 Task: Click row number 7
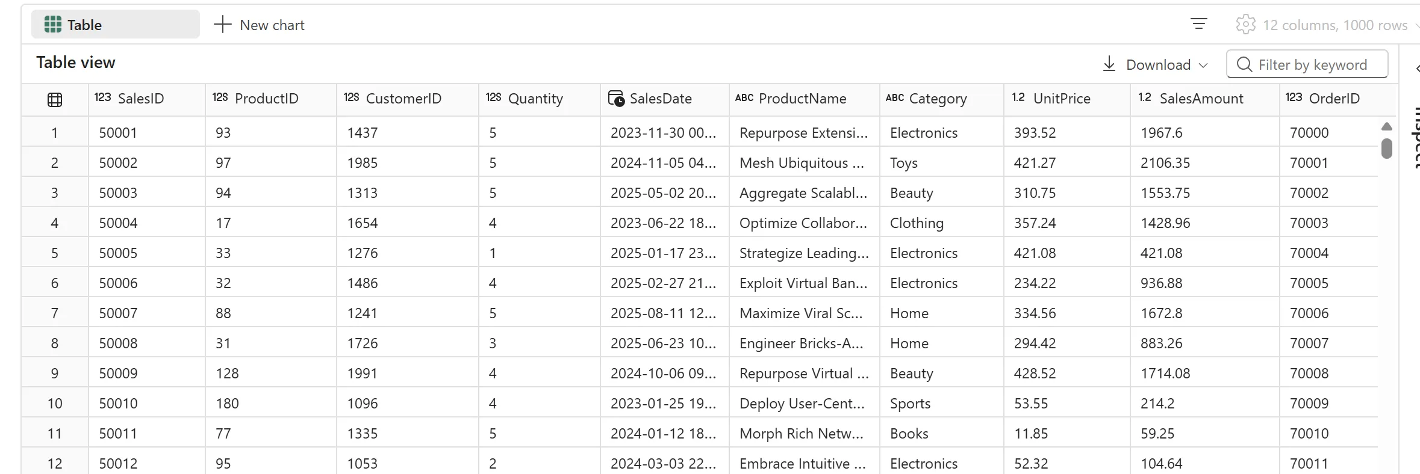point(55,313)
